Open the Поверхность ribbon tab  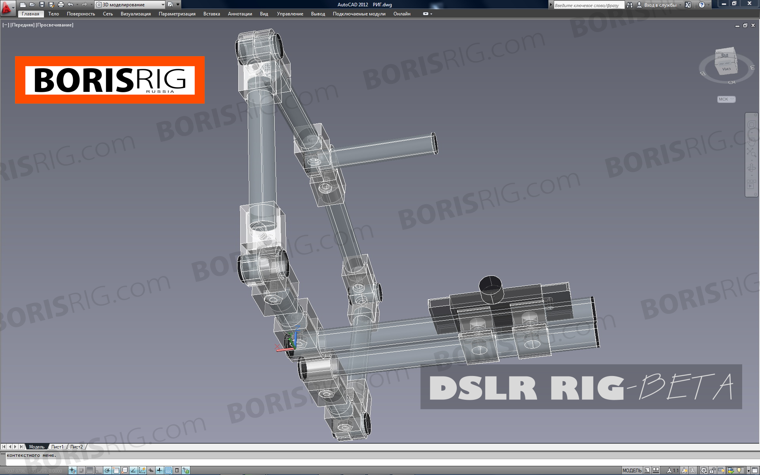pyautogui.click(x=81, y=14)
